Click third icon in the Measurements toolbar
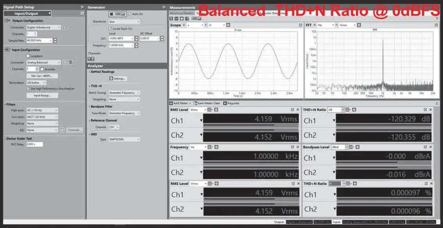This screenshot has height=228, width=443. coord(181,19)
